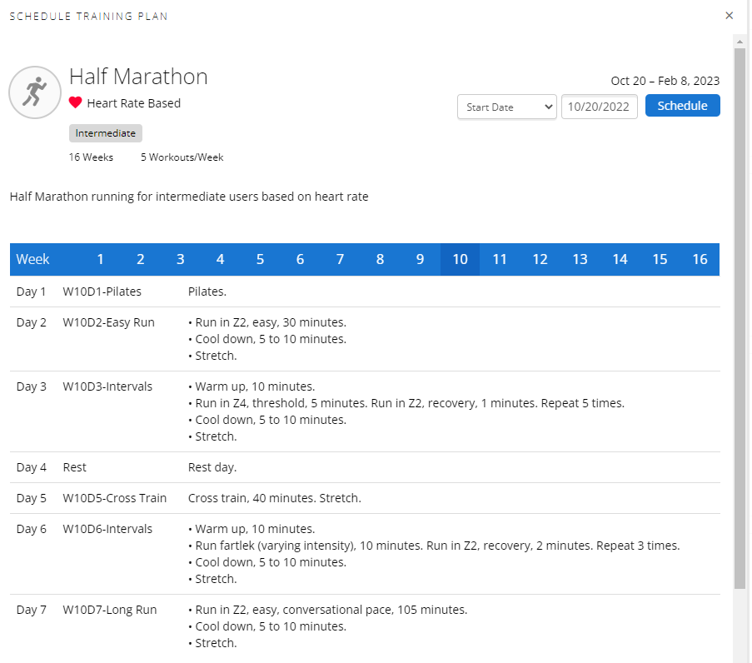Screen dimensions: 752x663
Task: Select the Week 11 tab
Action: click(x=500, y=259)
